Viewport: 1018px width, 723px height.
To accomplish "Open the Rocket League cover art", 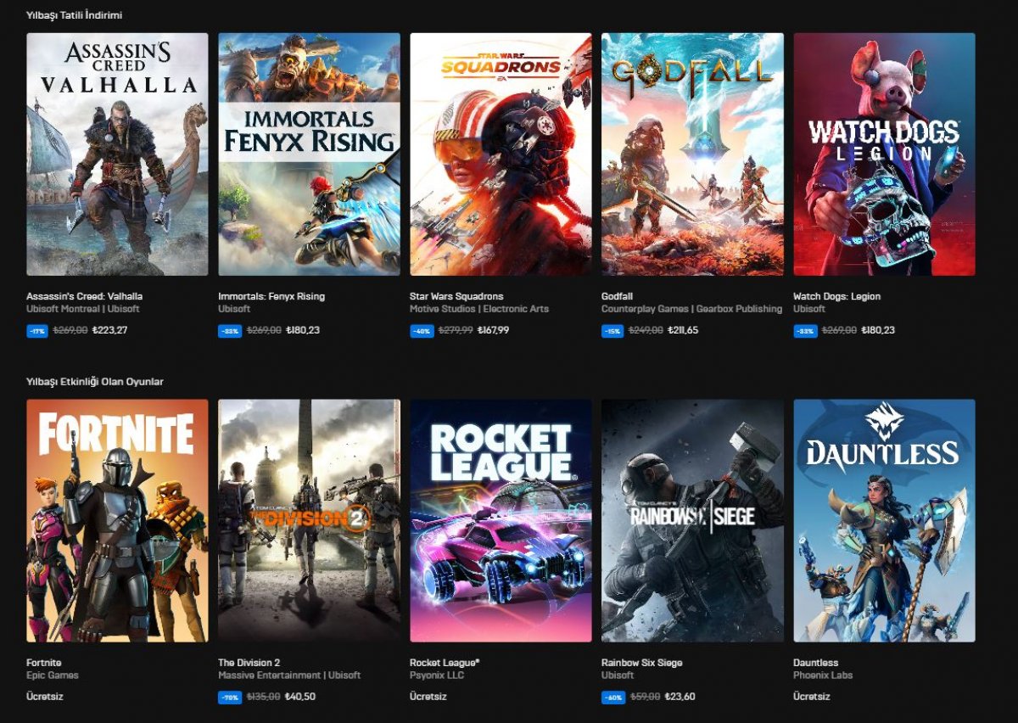I will 501,521.
